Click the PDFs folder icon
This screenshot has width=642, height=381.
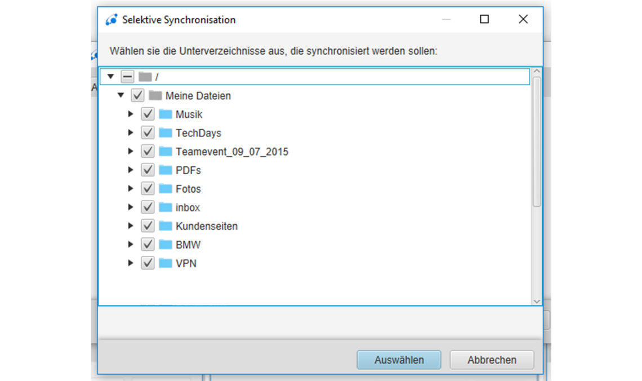(x=166, y=170)
